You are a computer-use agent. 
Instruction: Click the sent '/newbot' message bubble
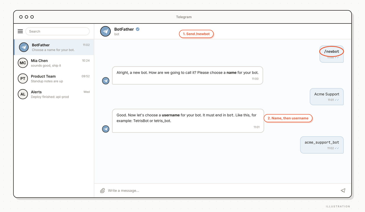click(x=332, y=54)
